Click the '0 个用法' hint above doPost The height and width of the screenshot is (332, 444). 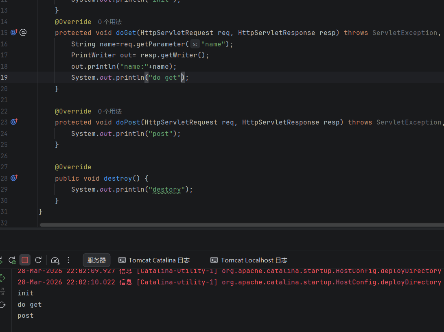pyautogui.click(x=110, y=111)
